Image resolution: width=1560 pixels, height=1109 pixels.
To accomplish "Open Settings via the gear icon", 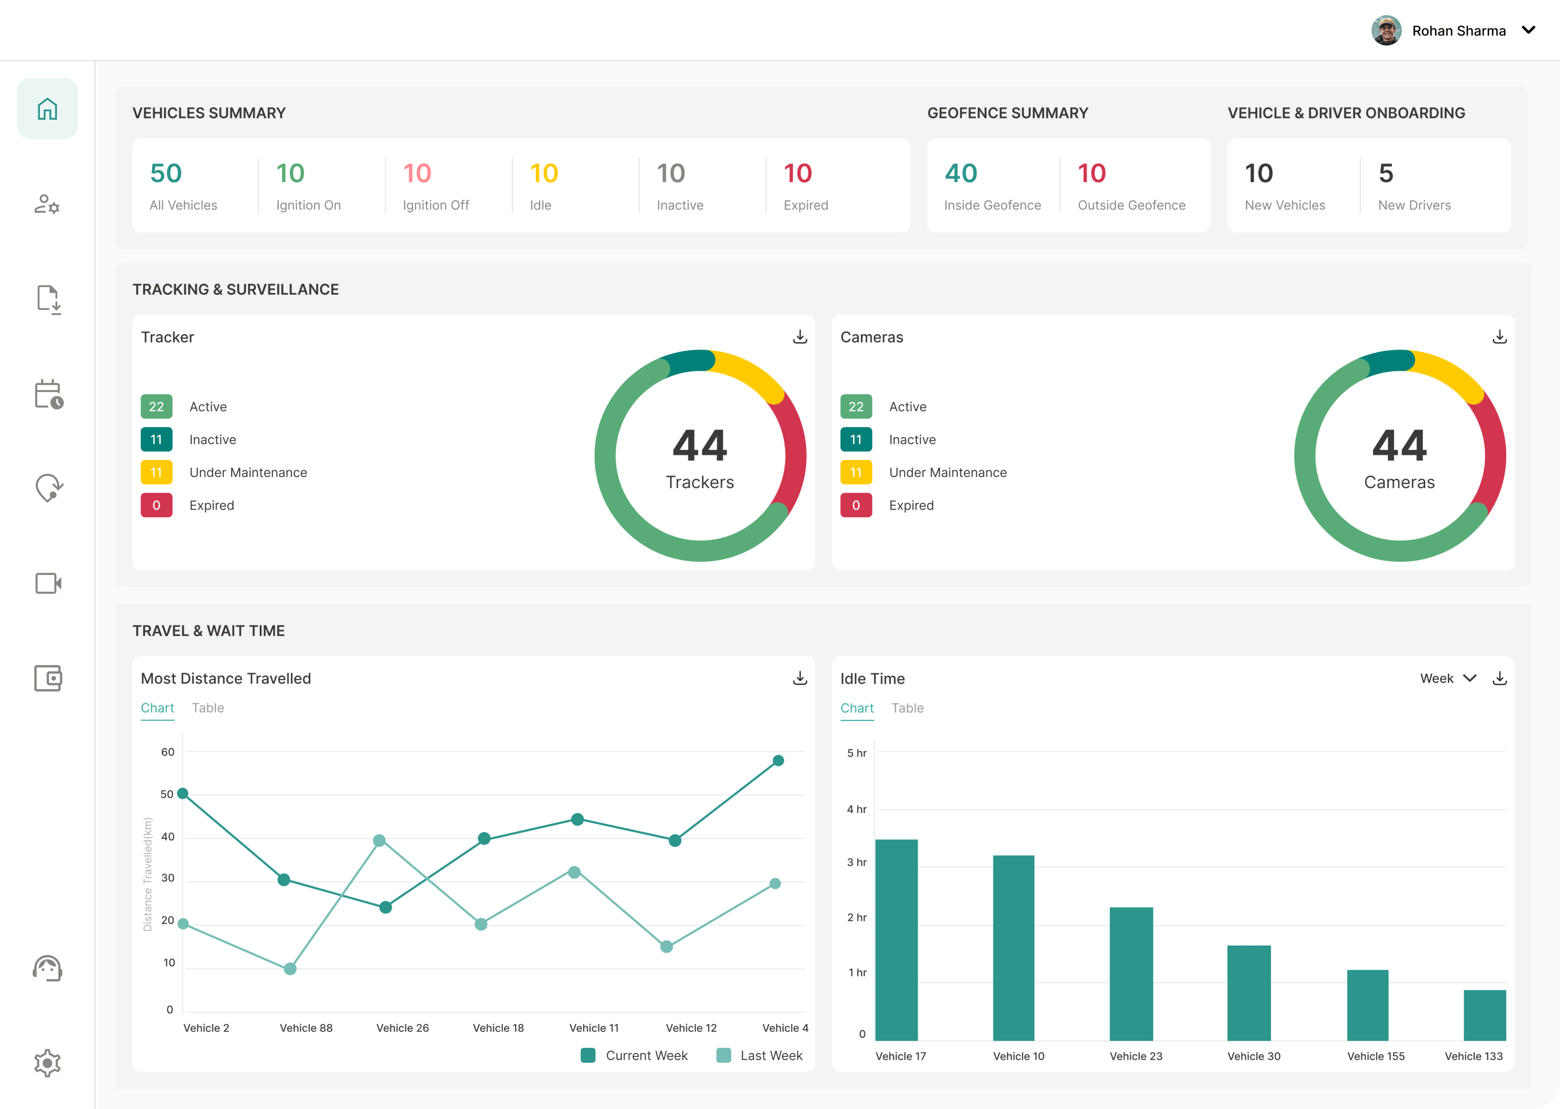I will 47,1062.
